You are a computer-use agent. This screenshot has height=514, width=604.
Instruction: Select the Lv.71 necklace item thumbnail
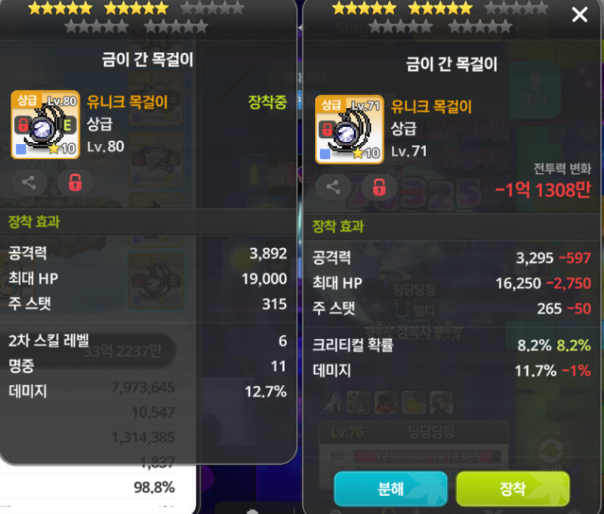(350, 129)
